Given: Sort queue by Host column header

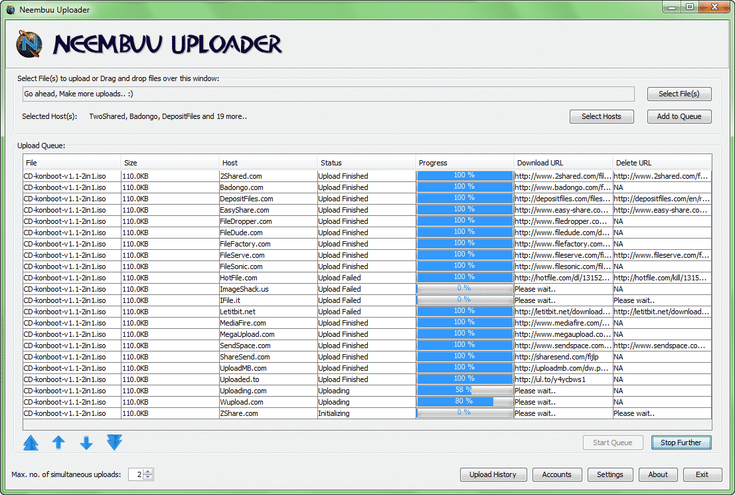Looking at the screenshot, I should click(x=268, y=163).
